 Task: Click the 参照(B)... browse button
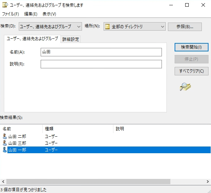[x=185, y=27]
